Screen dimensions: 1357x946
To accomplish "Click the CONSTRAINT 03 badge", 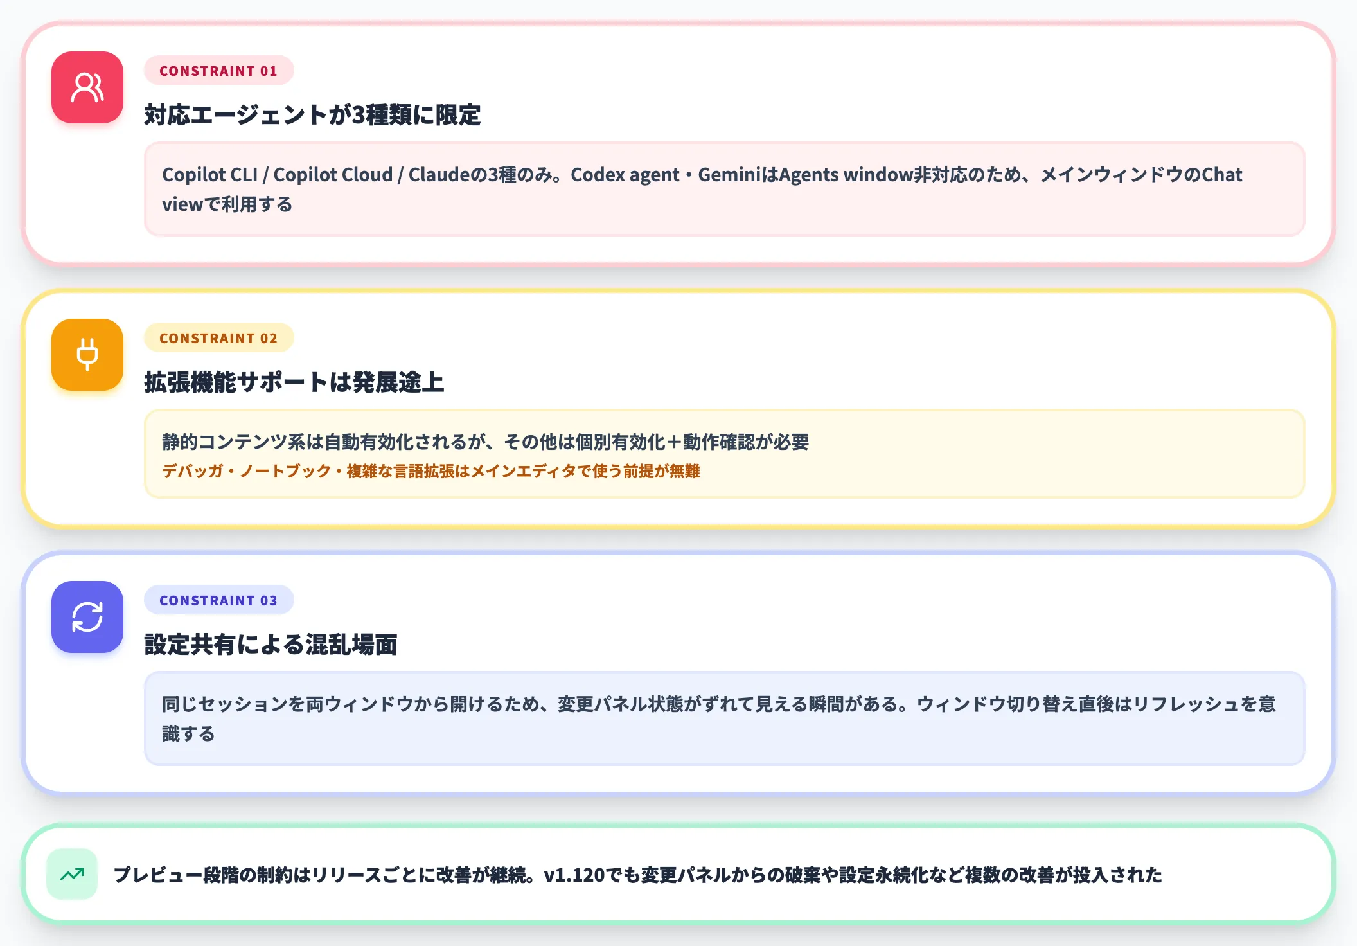I will tap(218, 600).
